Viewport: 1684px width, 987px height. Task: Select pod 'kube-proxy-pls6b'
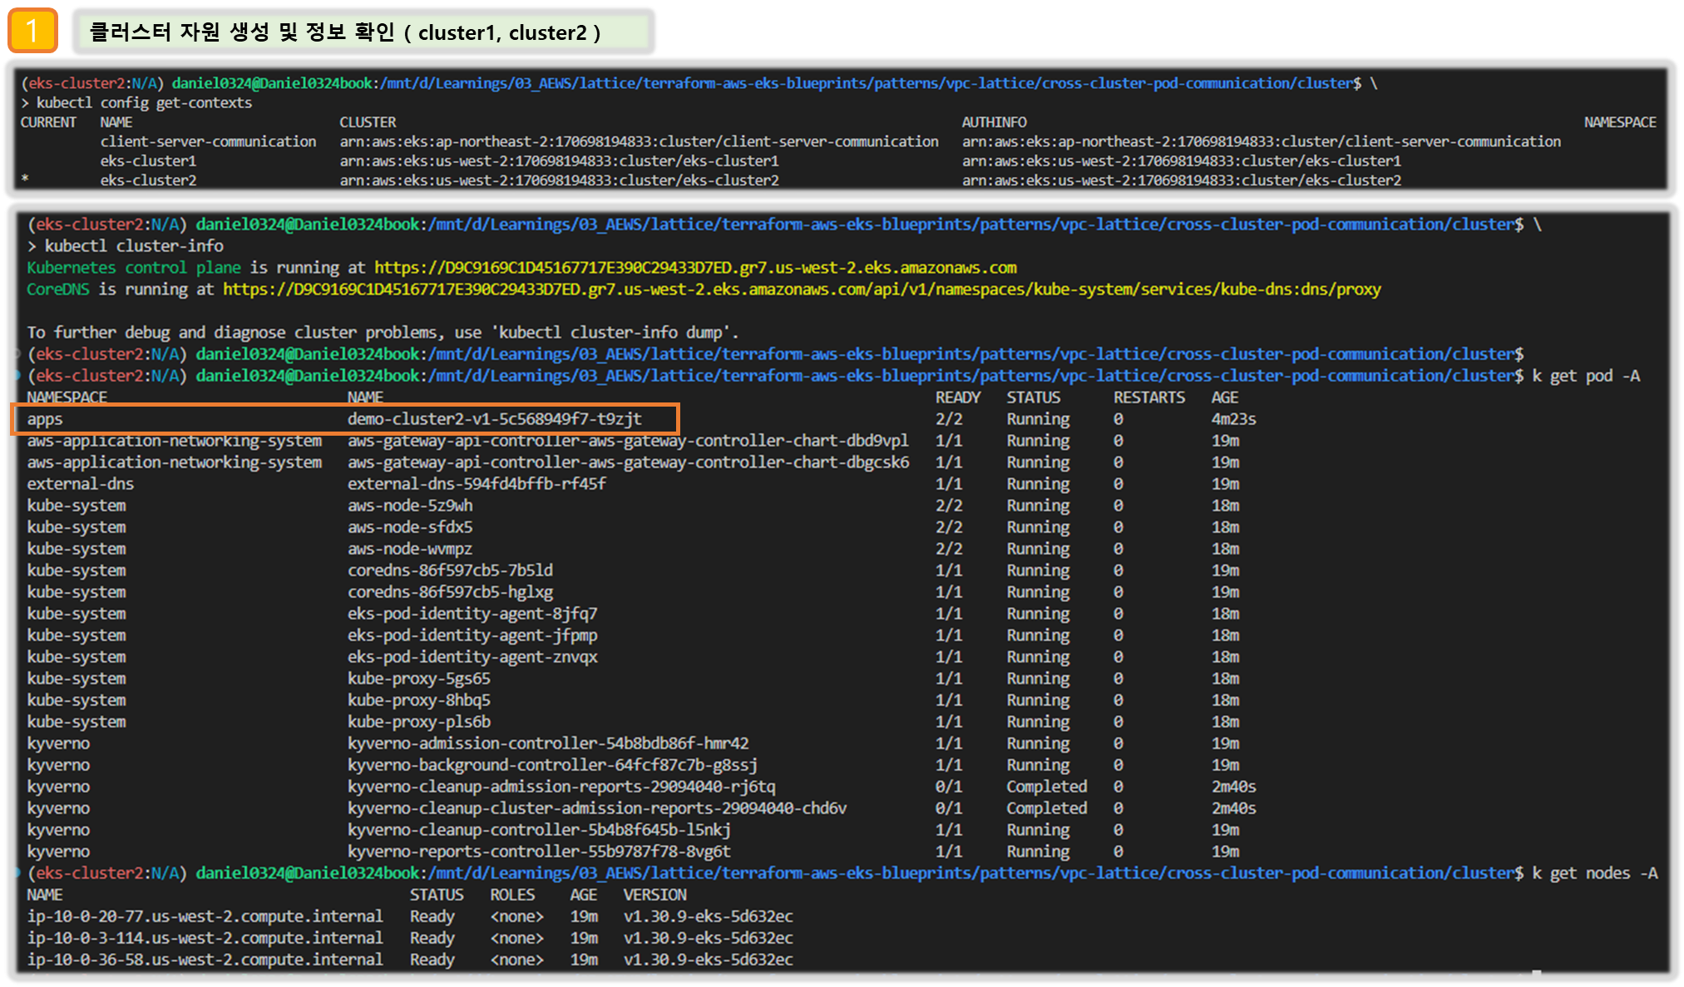click(419, 722)
